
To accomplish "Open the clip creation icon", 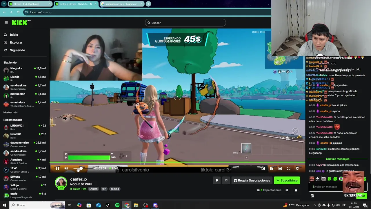I will tap(272, 168).
